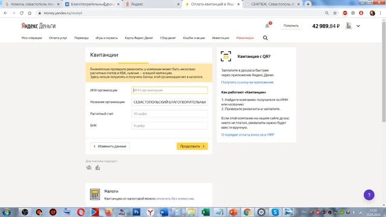
Task: Open Игры и сервисы menu item
Action: [x=107, y=38]
